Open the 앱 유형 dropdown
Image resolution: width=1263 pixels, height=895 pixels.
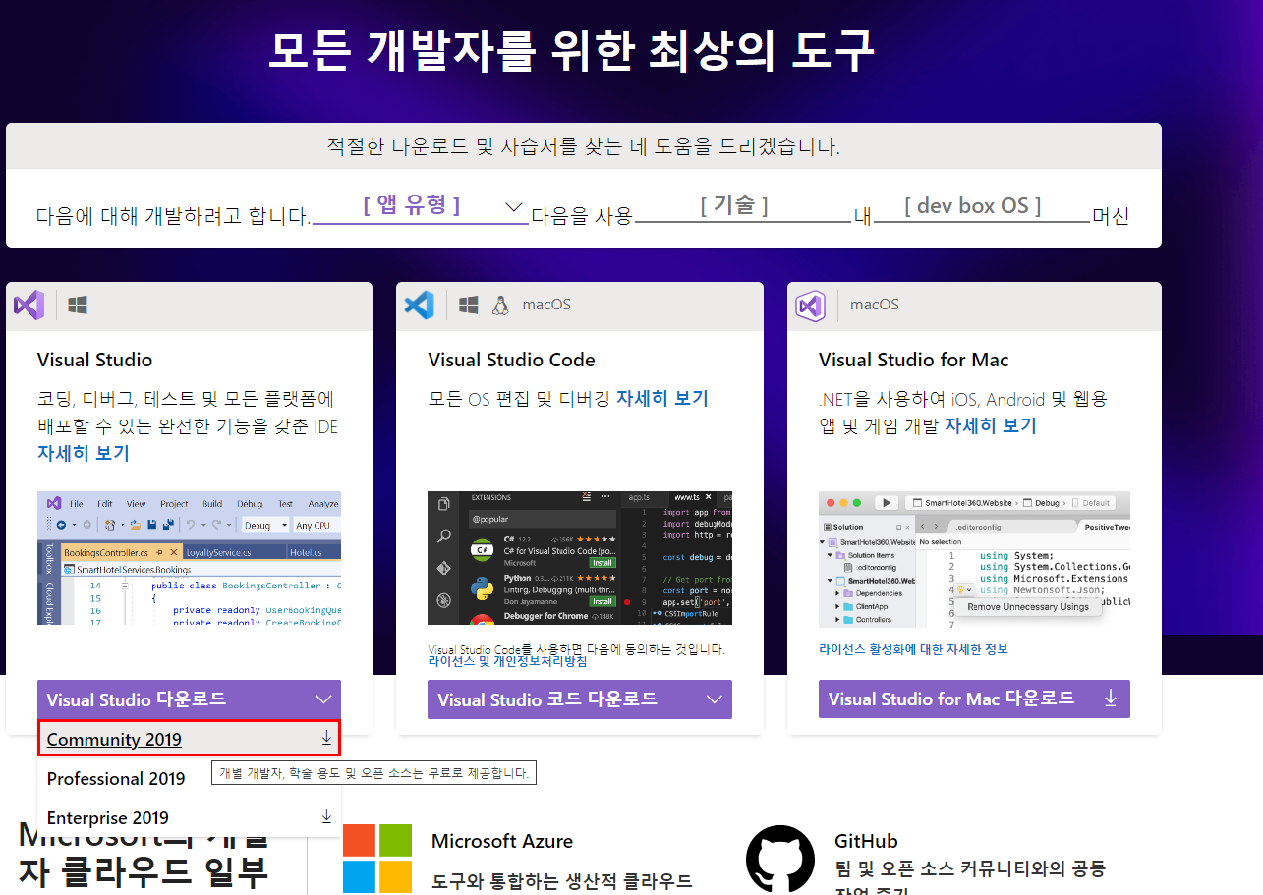420,205
